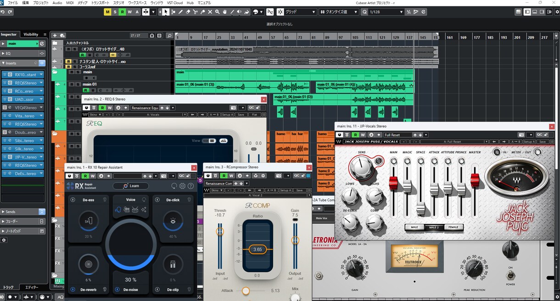Select the Play speaker tool
Screen dimensions: 560x301
coord(239,12)
